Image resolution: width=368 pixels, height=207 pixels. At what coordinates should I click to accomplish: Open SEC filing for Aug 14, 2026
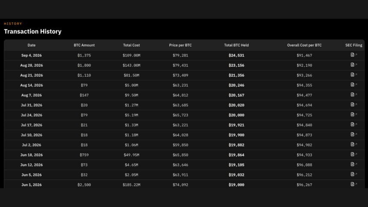click(354, 85)
